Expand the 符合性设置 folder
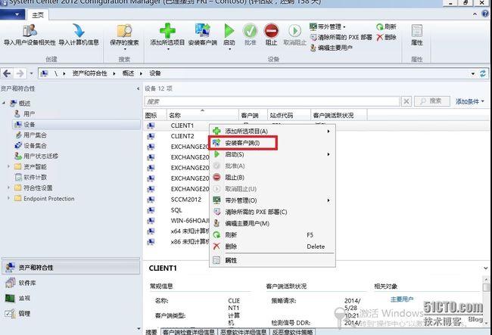This screenshot has height=335, width=492. coord(8,188)
